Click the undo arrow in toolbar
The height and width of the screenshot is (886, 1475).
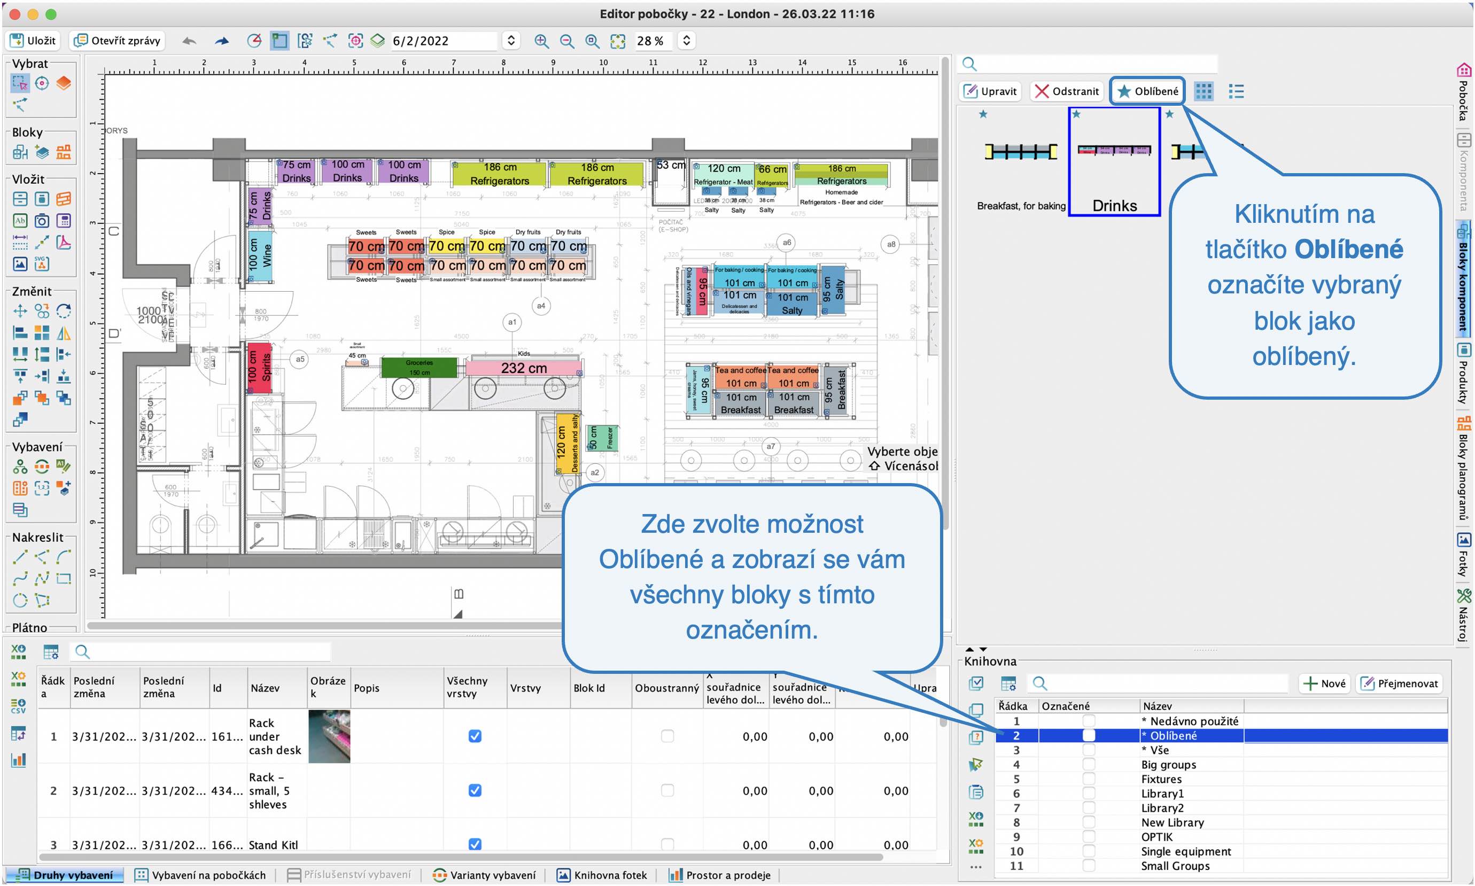(x=189, y=41)
